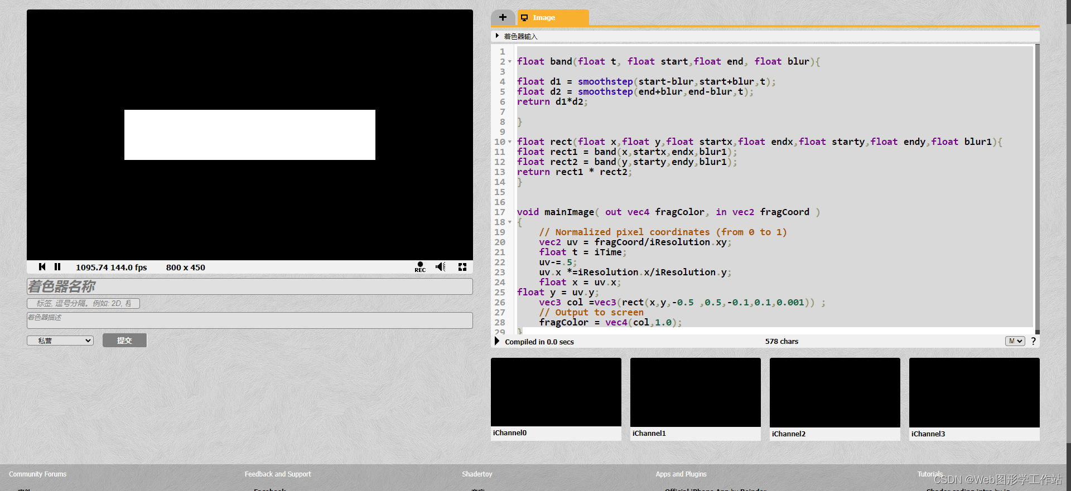This screenshot has width=1071, height=491.
Task: Click line number 26 in gutter
Action: [x=500, y=303]
